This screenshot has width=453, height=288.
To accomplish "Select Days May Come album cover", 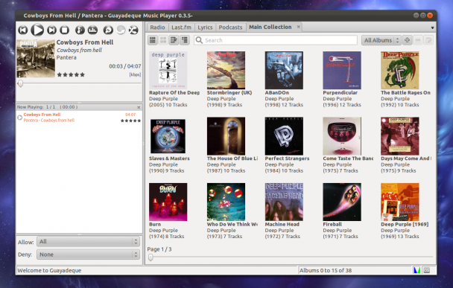I will tap(400, 136).
